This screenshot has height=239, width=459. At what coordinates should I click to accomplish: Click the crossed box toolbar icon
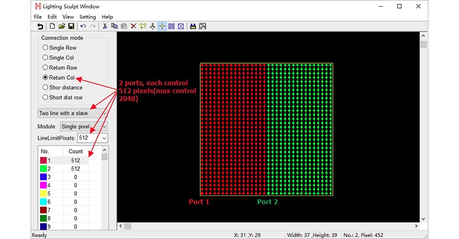[x=181, y=26]
